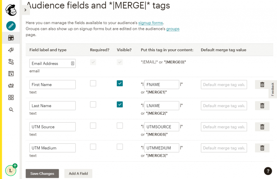Viewport: 277px width, 179px height.
Task: Click the 'Default merge tag value' column header
Action: (x=224, y=50)
